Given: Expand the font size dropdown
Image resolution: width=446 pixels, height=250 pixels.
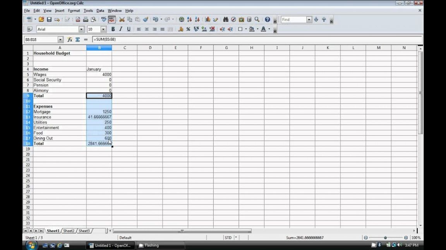Looking at the screenshot, I should 103,29.
